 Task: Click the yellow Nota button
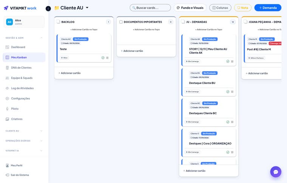(x=242, y=8)
